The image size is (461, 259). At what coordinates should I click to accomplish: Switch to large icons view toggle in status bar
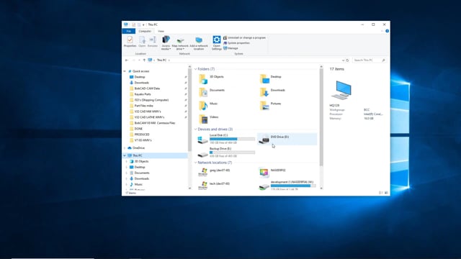386,193
